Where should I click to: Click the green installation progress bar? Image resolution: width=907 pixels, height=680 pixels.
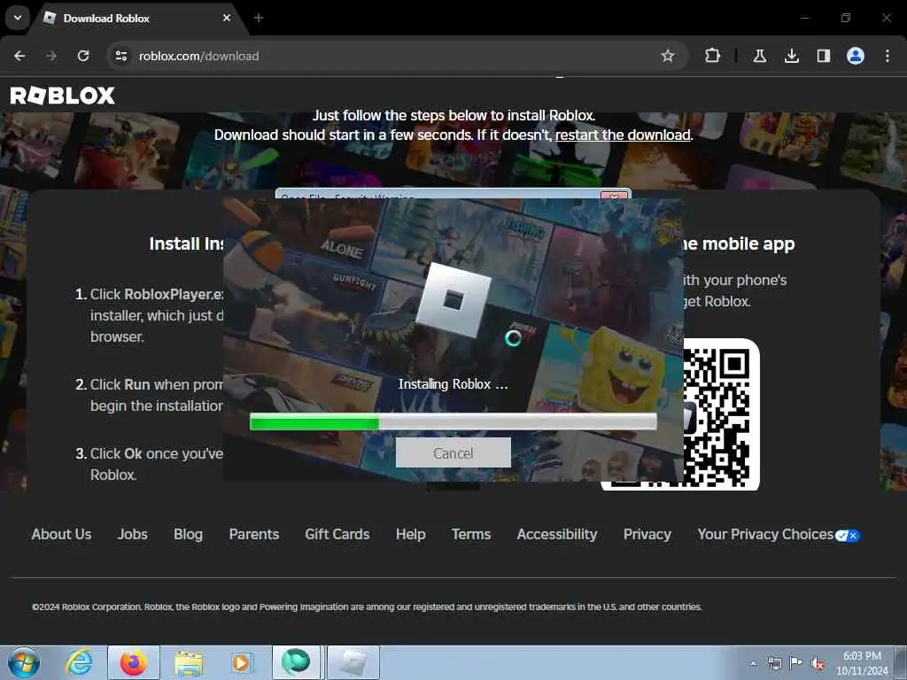(453, 422)
